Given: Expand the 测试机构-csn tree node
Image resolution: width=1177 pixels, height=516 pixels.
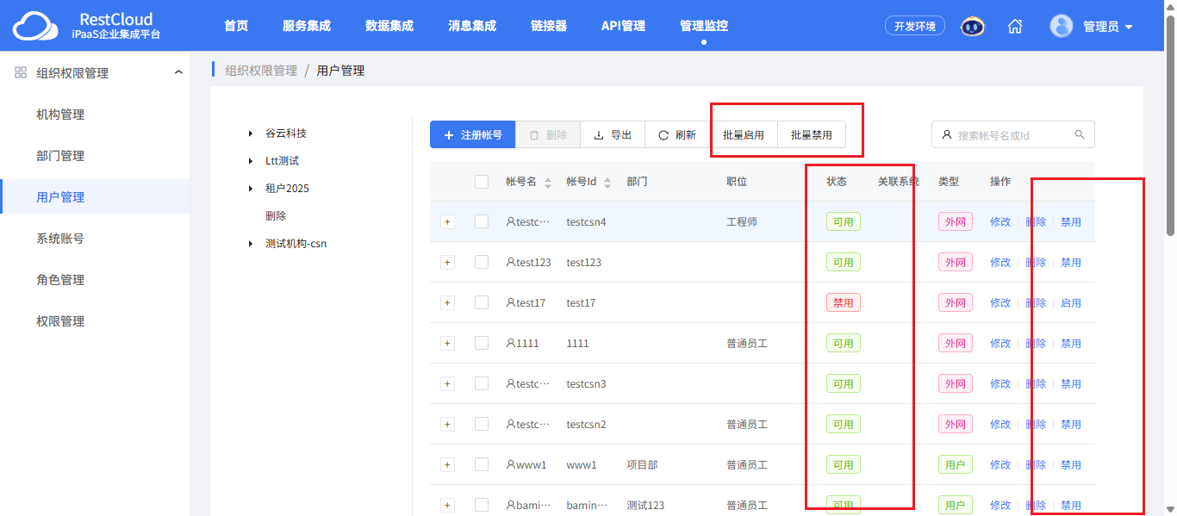Looking at the screenshot, I should click(251, 244).
